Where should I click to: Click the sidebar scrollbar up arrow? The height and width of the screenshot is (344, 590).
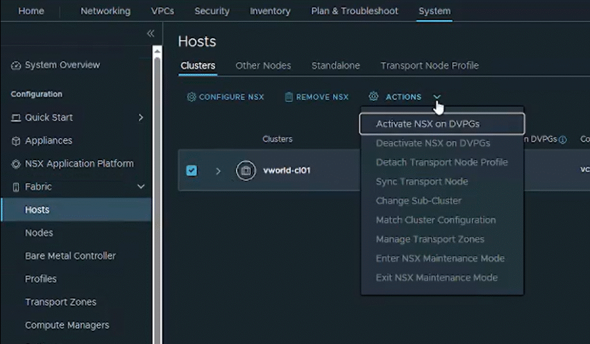click(158, 51)
